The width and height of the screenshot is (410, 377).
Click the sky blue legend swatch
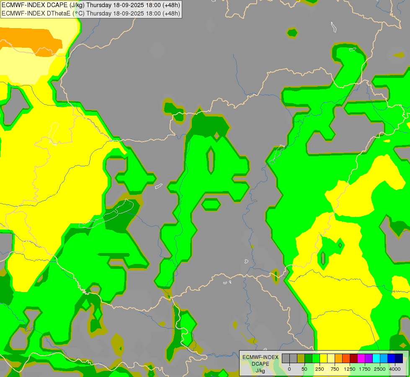(x=384, y=359)
